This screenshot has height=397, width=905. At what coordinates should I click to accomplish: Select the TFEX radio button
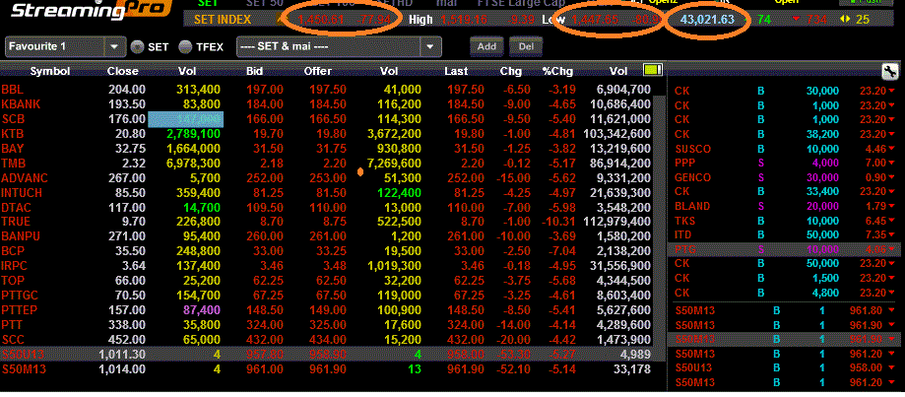(x=186, y=47)
